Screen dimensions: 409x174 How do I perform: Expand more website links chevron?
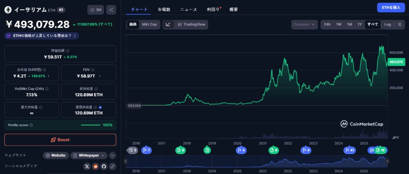pyautogui.click(x=113, y=155)
